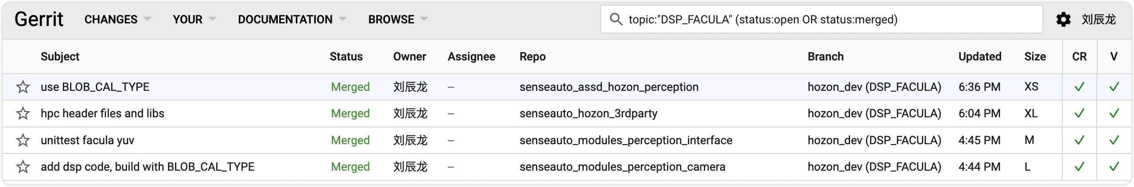
Task: Open the settings gear icon
Action: click(1064, 19)
